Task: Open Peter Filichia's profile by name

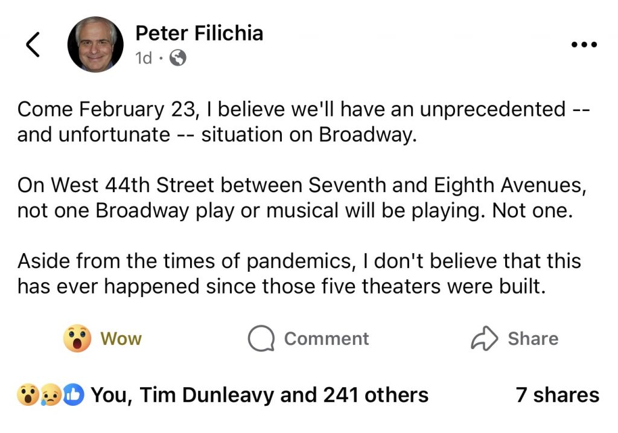Action: click(199, 33)
